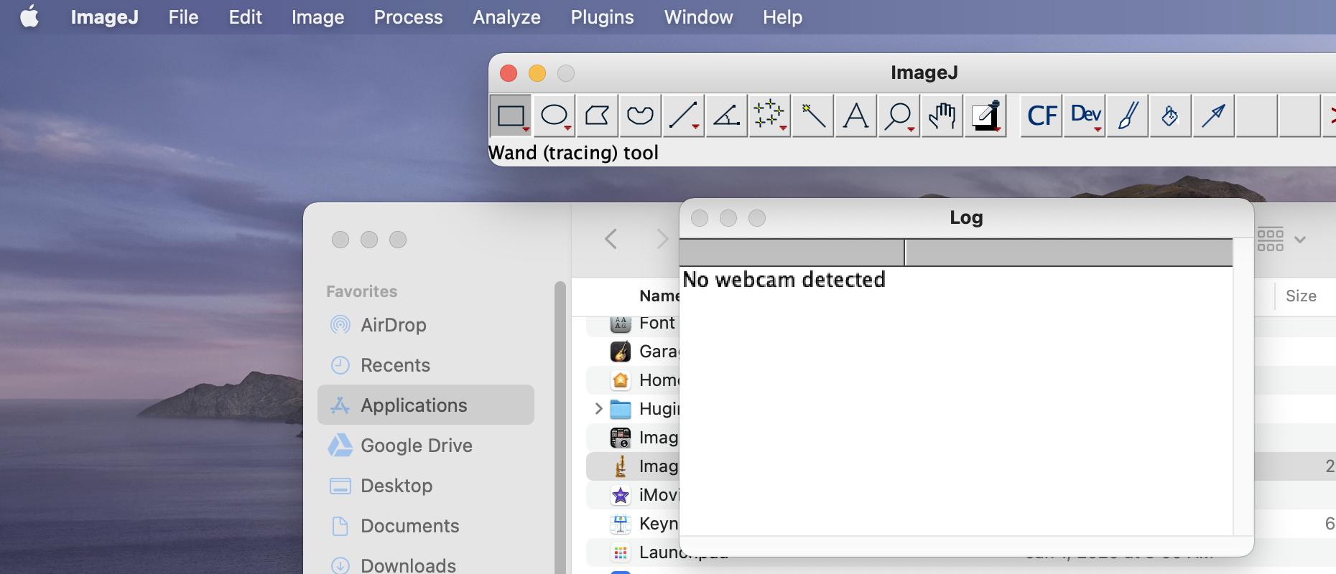Select the Launchpad row in Finder
This screenshot has height=574, width=1336.
(633, 552)
